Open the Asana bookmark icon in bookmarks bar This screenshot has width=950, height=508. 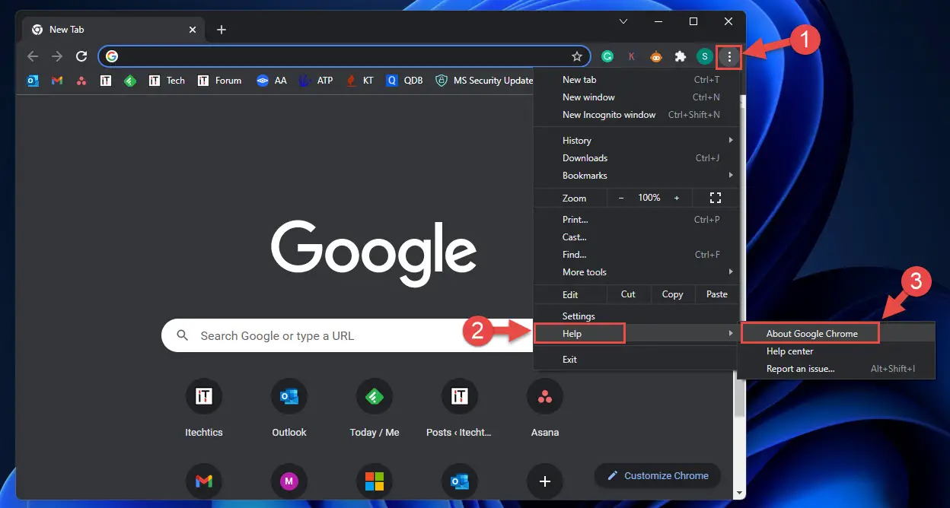[x=81, y=81]
